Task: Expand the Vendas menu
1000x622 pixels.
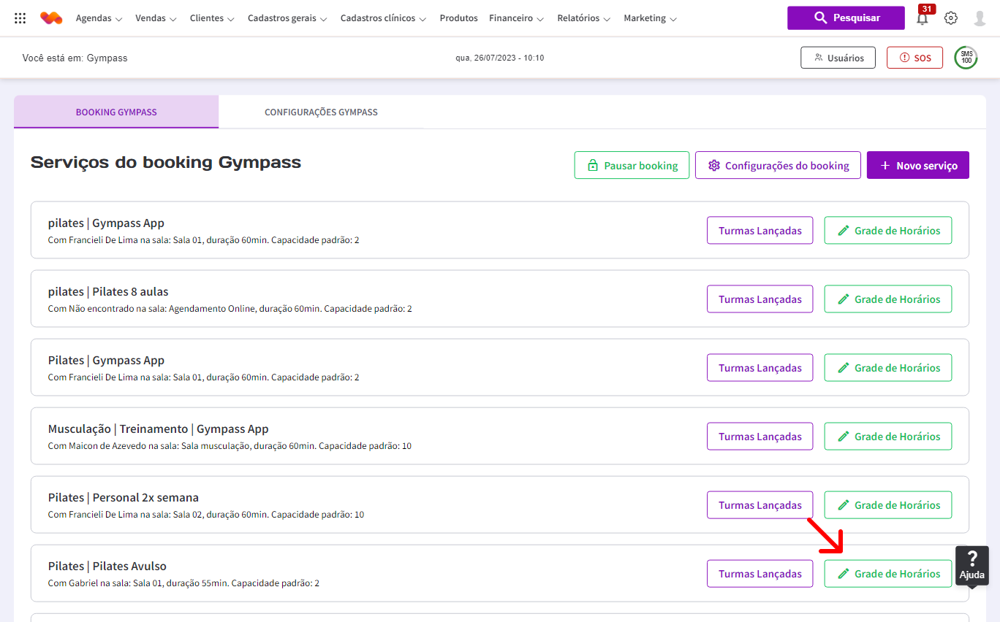Action: coord(156,18)
